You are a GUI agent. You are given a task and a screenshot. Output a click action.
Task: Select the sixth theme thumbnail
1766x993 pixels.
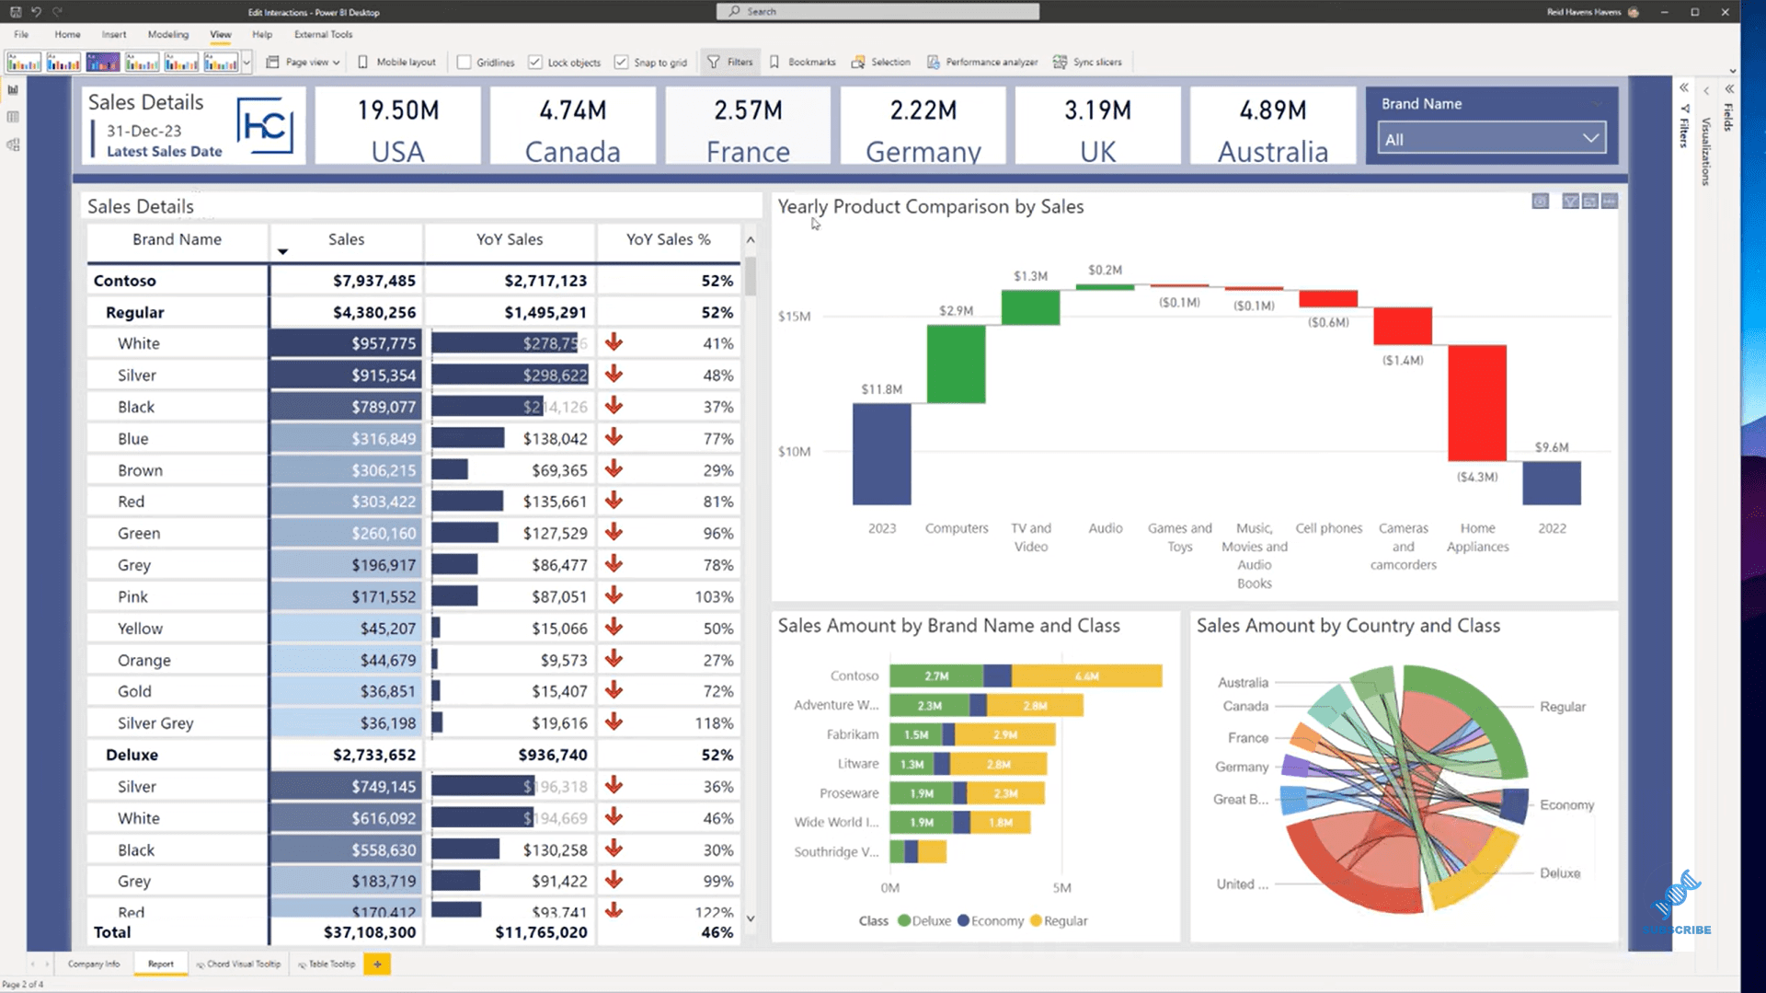[222, 62]
